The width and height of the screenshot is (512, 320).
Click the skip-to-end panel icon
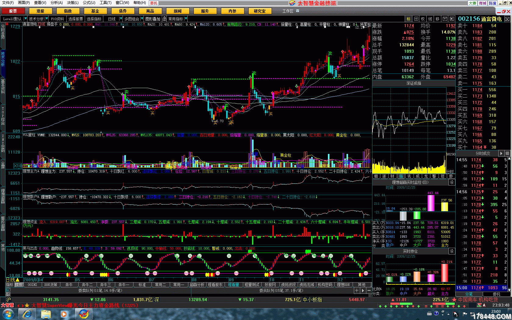point(452,19)
